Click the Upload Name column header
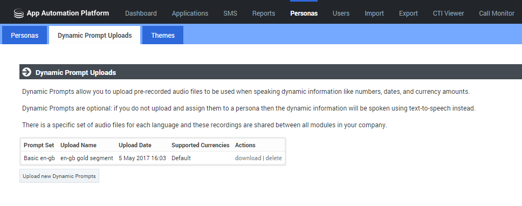This screenshot has width=522, height=206. pos(78,145)
